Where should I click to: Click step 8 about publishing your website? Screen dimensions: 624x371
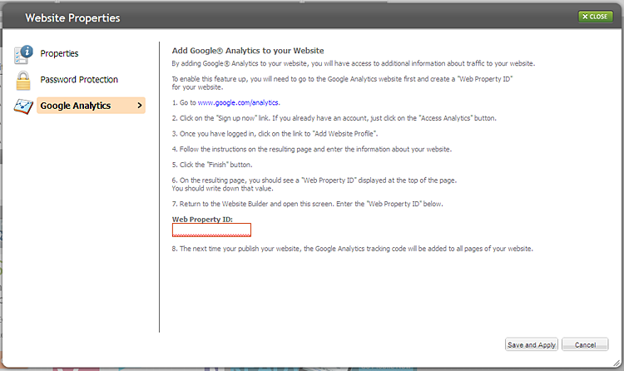[x=352, y=249]
